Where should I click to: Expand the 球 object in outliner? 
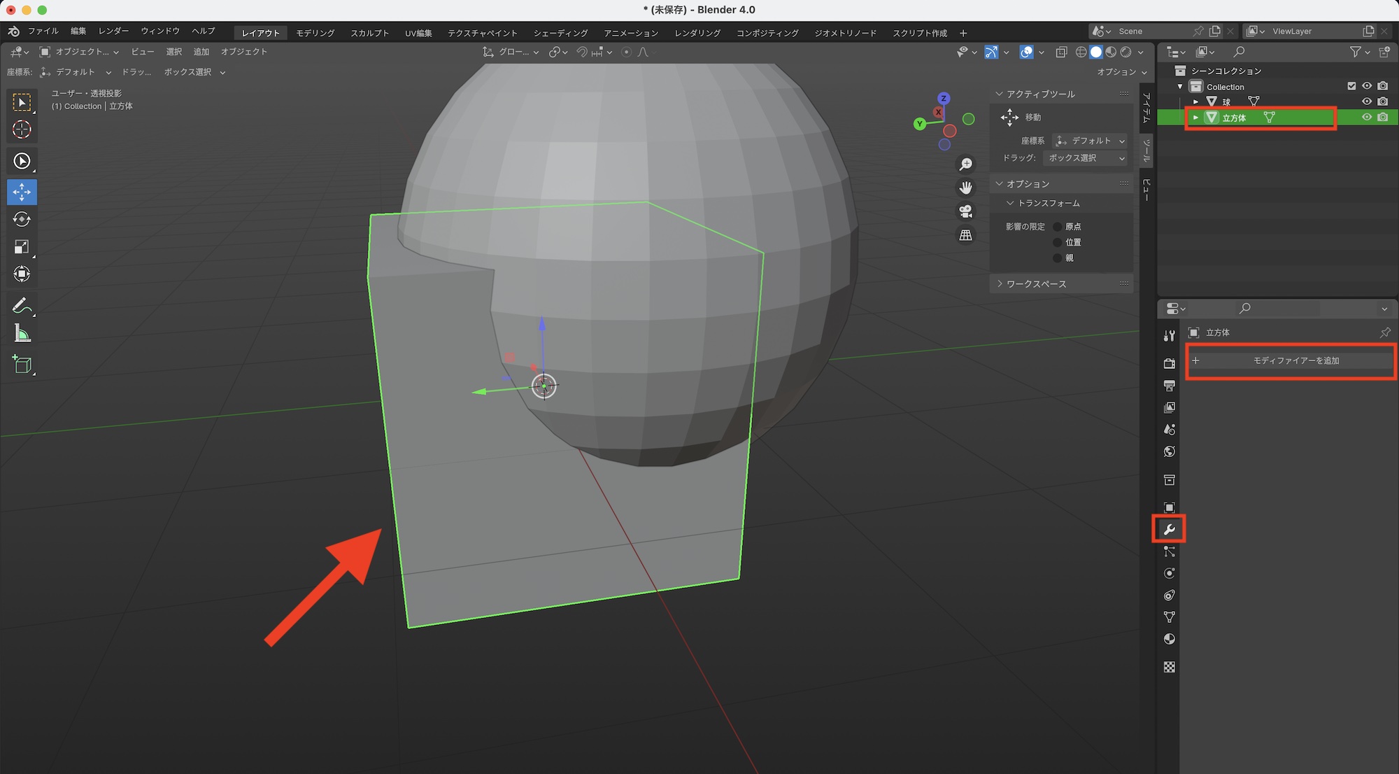1196,102
